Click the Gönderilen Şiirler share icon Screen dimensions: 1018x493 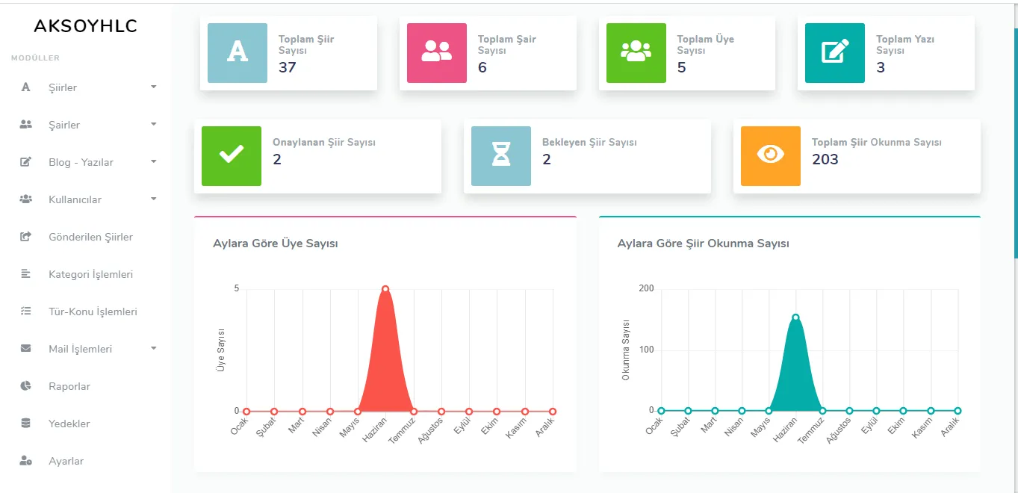(x=25, y=237)
